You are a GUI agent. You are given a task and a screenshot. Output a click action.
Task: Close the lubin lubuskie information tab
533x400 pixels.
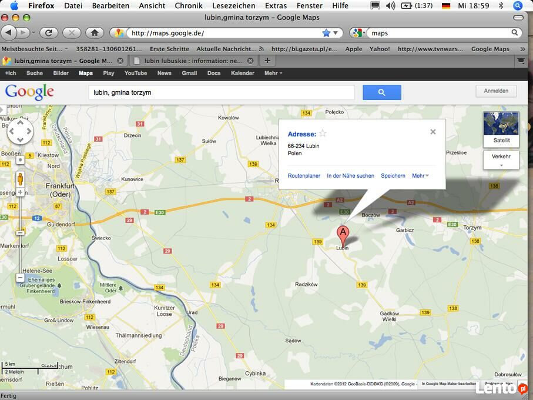250,61
